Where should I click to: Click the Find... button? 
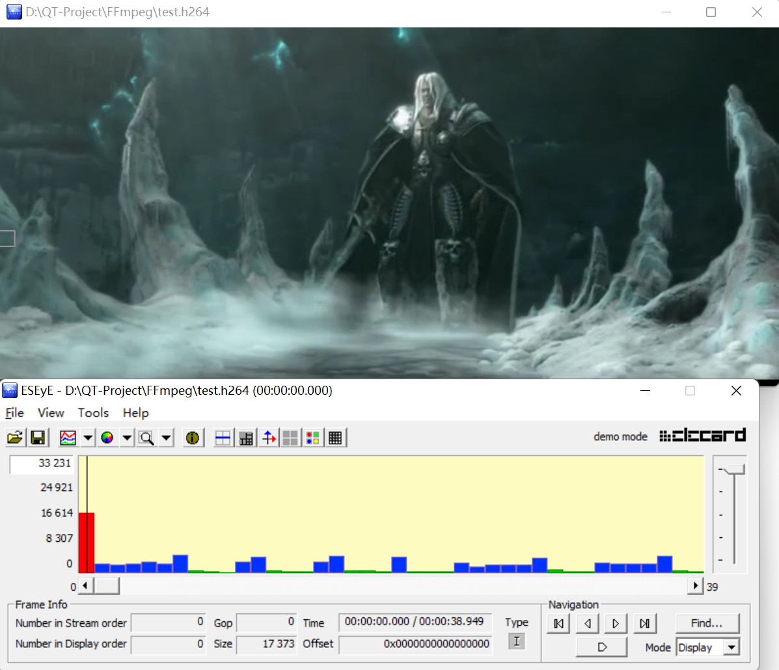point(707,623)
